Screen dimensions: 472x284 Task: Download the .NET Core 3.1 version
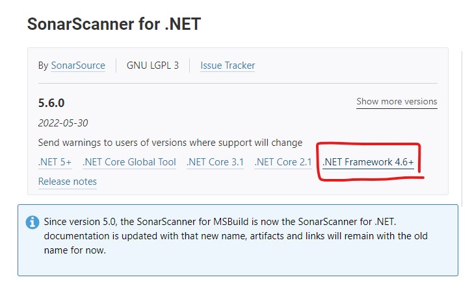pyautogui.click(x=215, y=162)
